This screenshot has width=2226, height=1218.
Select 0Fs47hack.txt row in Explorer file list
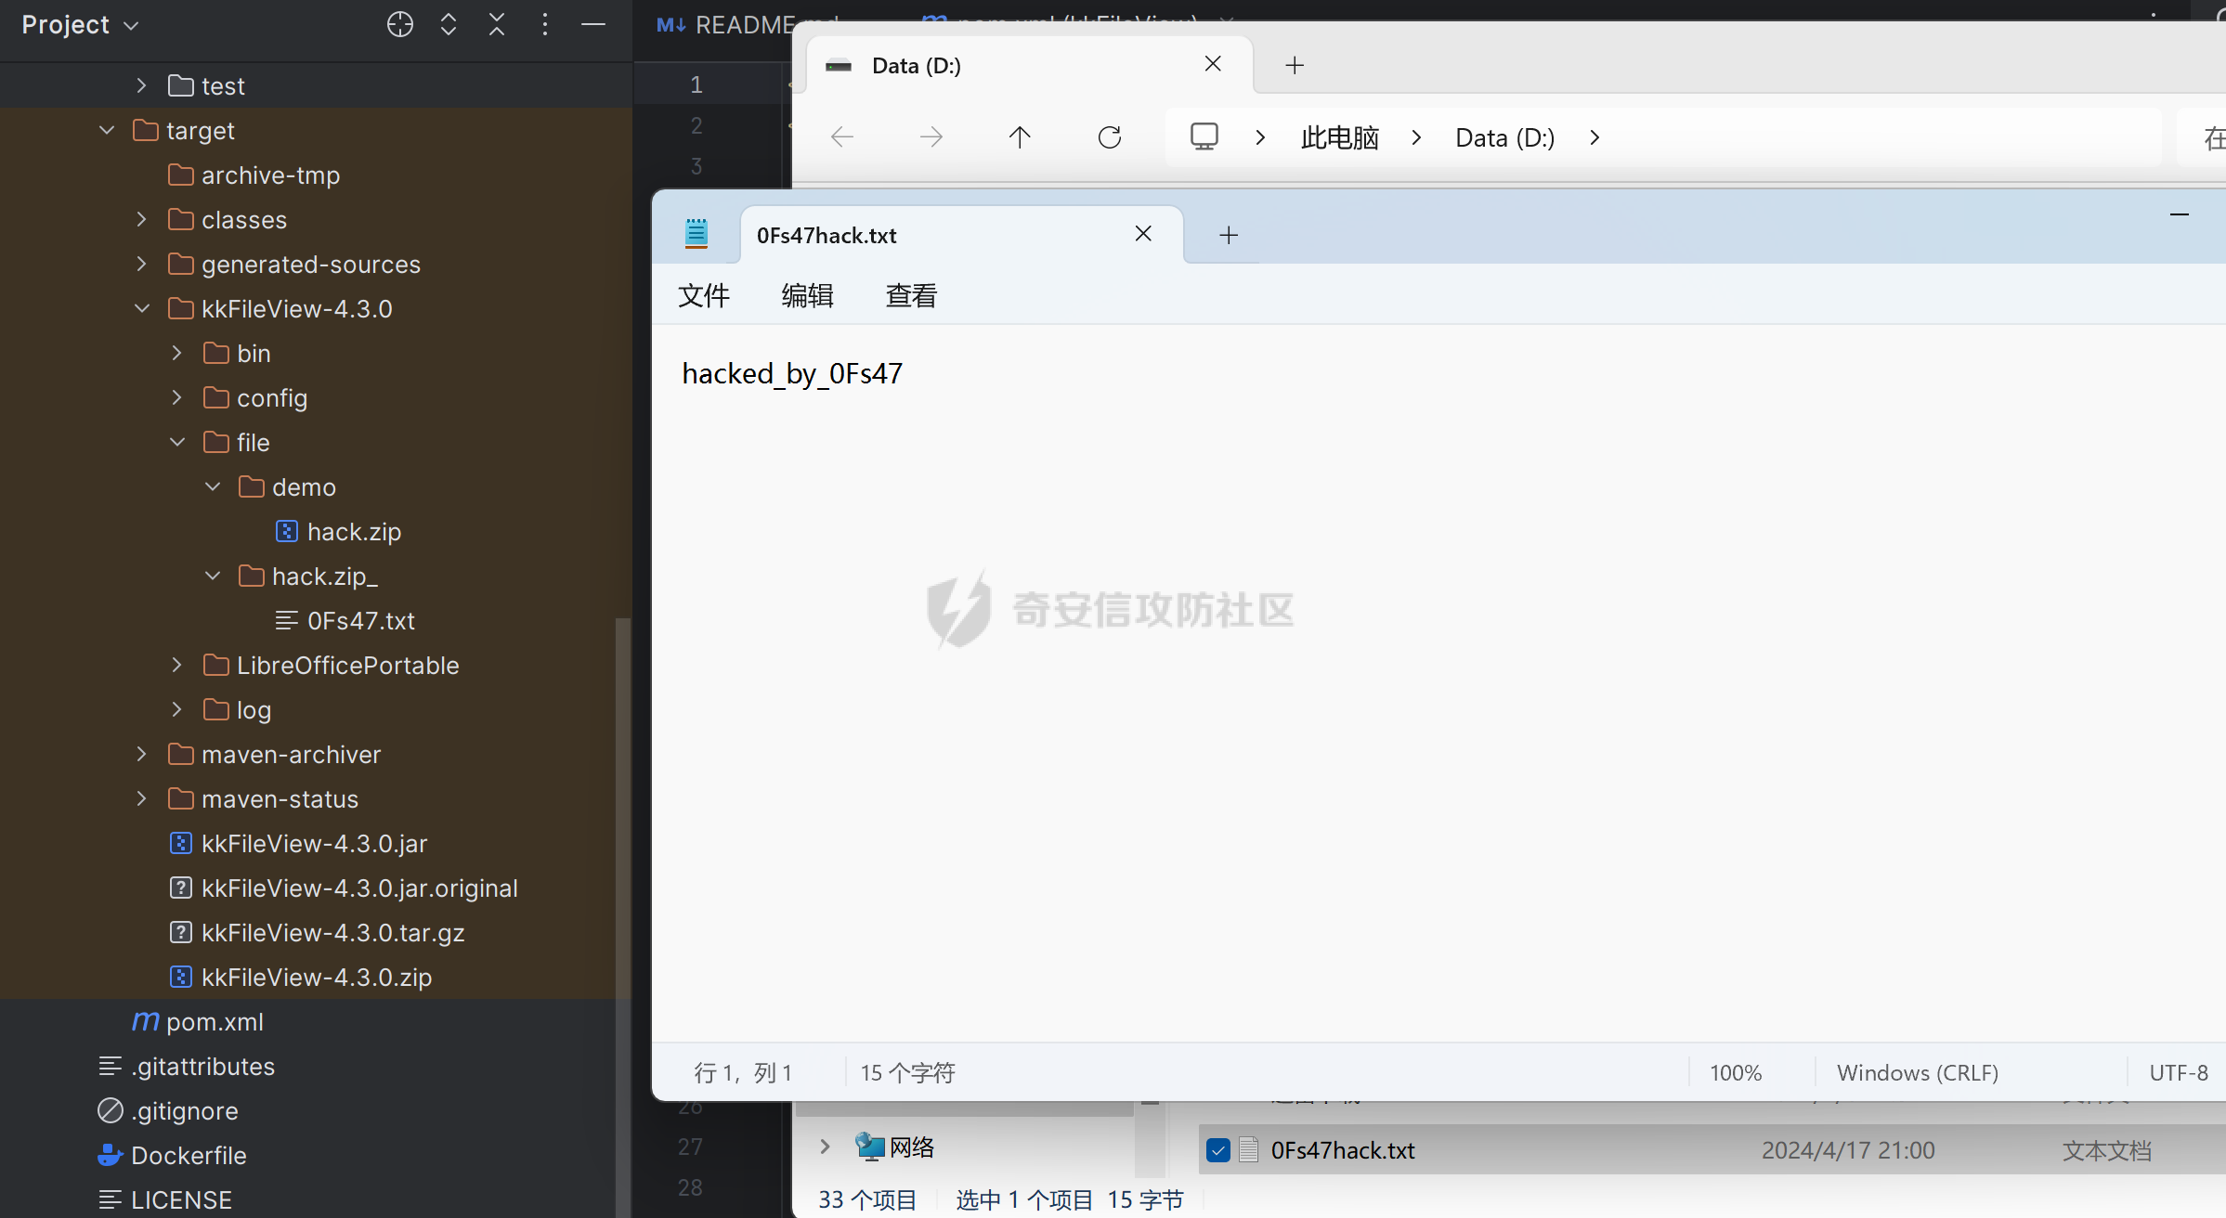point(1712,1150)
